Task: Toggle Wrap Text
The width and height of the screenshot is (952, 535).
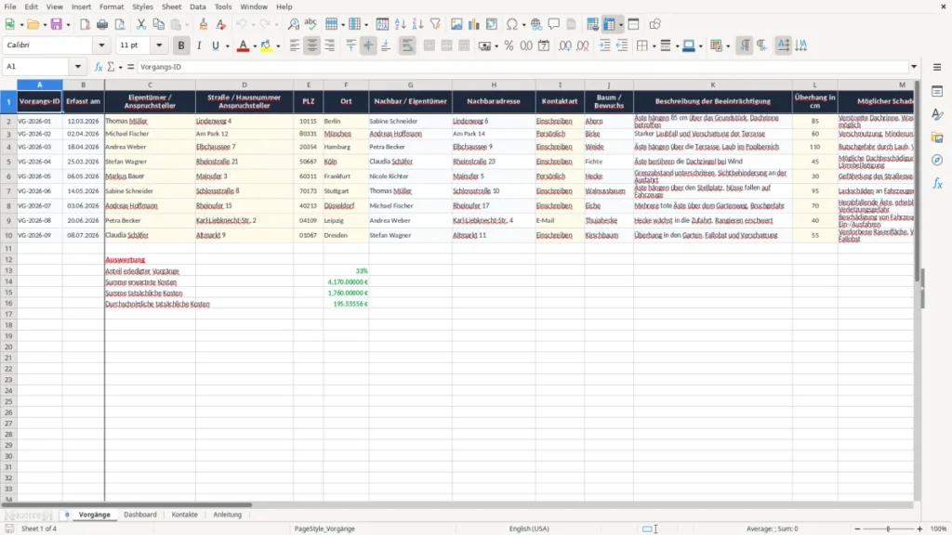Action: pyautogui.click(x=407, y=46)
